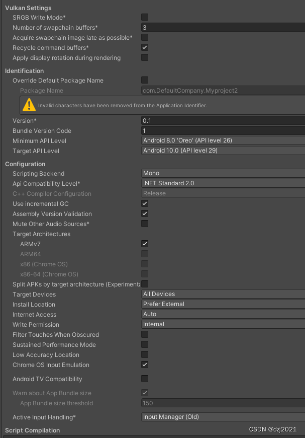The width and height of the screenshot is (305, 438).
Task: Enable SRGB Write Mode
Action: [145, 16]
